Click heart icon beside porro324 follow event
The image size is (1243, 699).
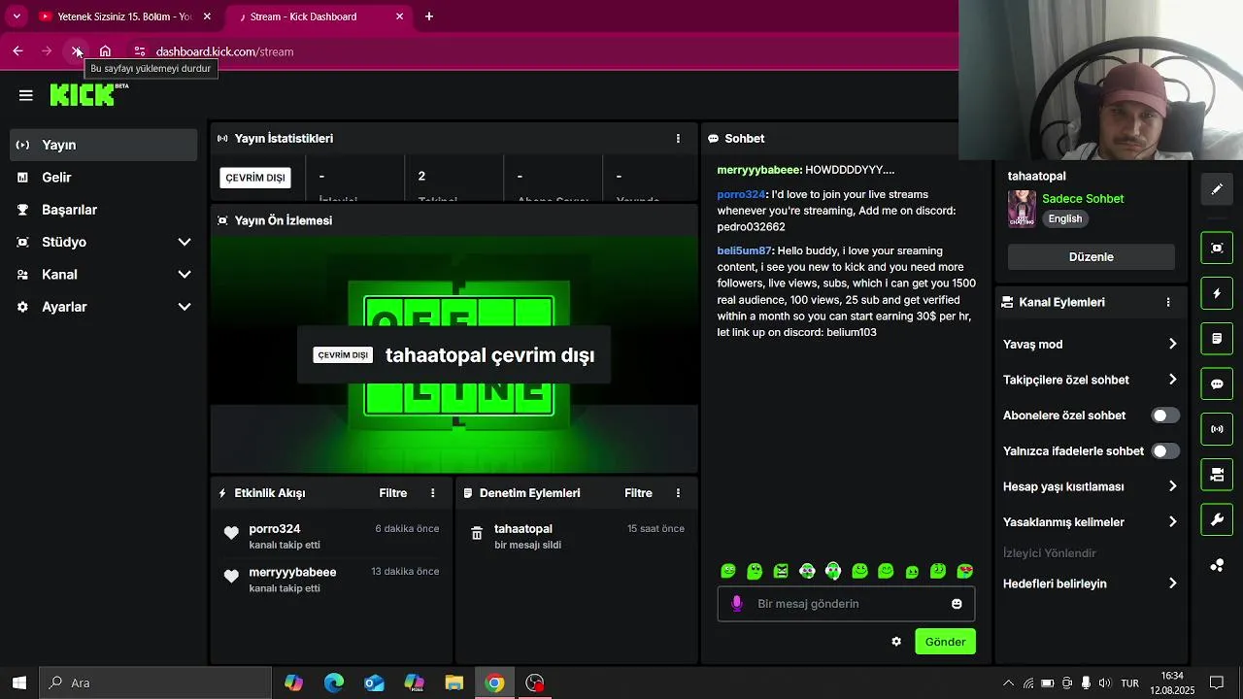tap(231, 533)
